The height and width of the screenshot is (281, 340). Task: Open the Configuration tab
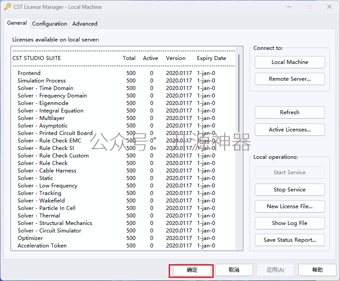click(x=49, y=24)
